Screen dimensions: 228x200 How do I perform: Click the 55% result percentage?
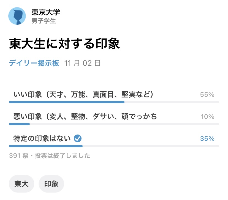tap(207, 95)
